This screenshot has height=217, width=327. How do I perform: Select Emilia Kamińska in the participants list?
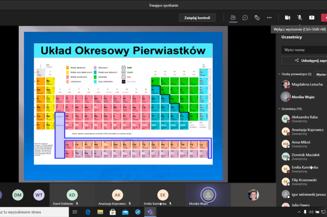304,169
